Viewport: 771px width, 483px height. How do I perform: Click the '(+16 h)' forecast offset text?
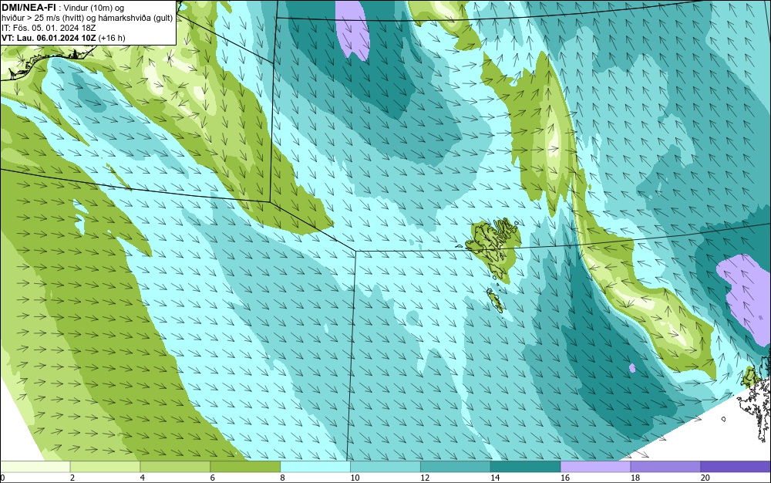pyautogui.click(x=112, y=37)
